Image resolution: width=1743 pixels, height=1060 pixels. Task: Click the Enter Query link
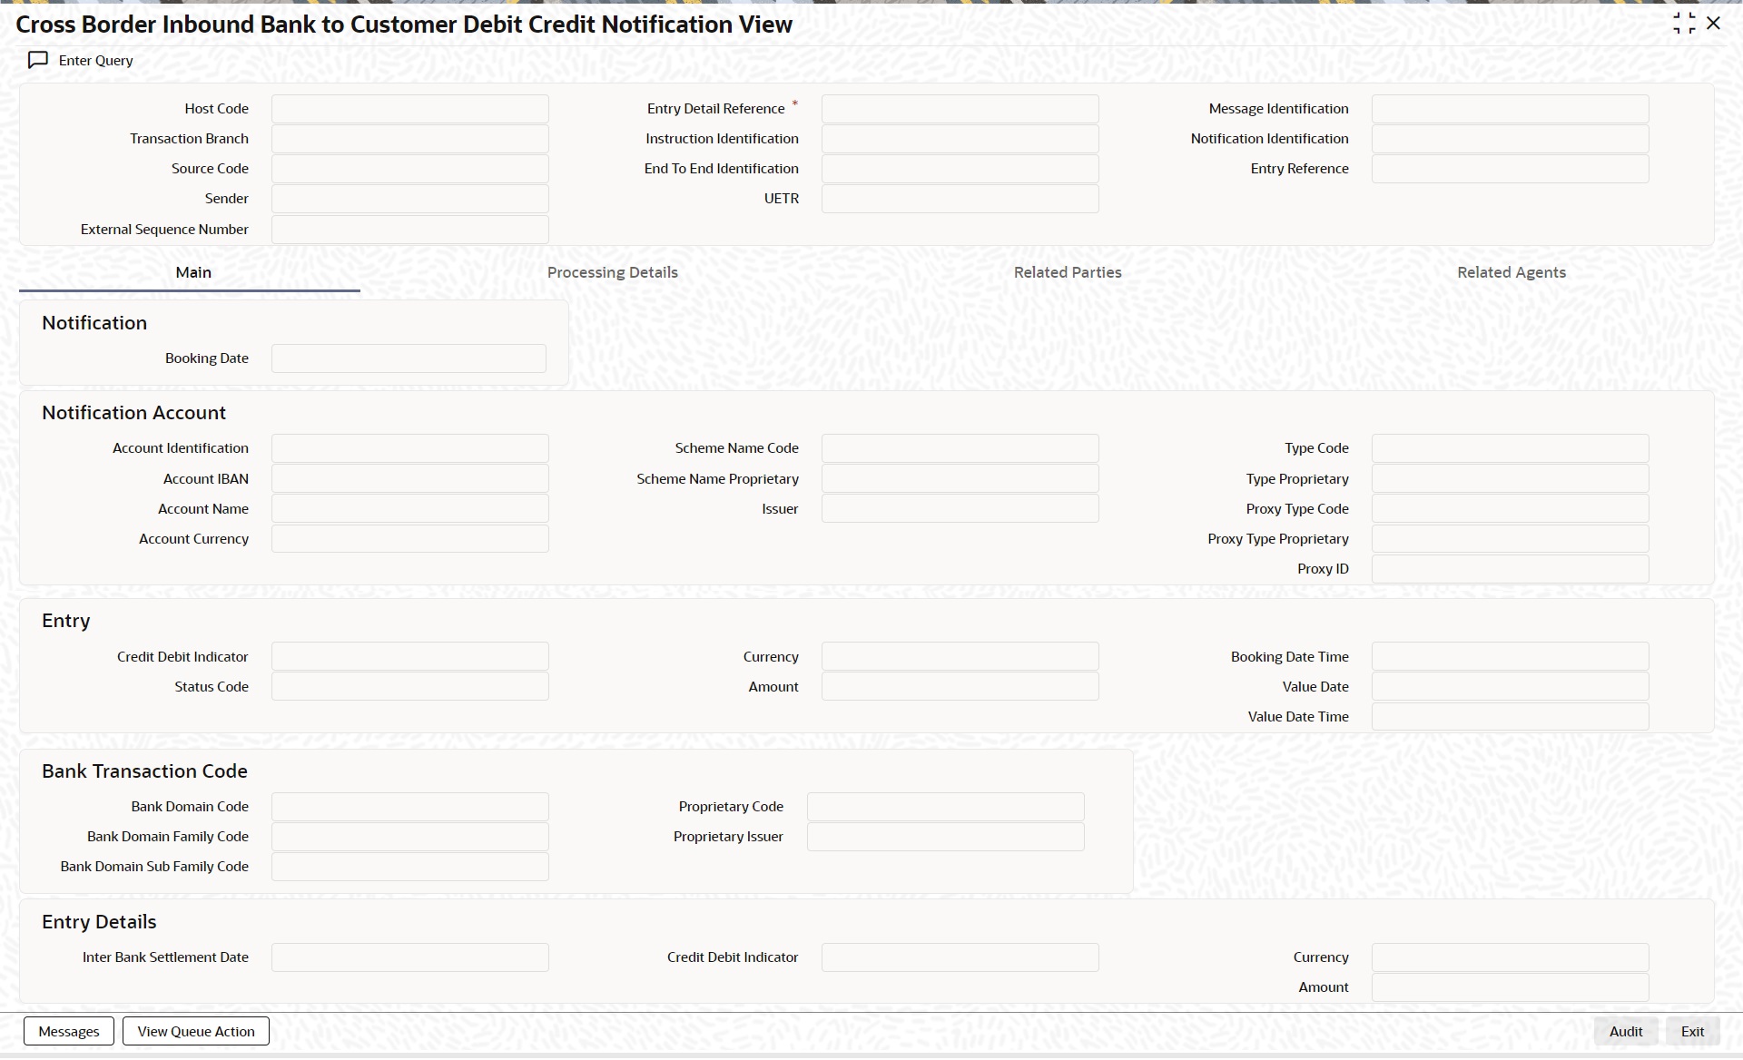(96, 60)
